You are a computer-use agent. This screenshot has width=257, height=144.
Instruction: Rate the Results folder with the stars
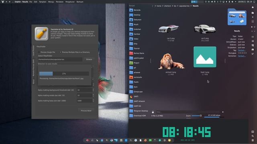pos(242,53)
